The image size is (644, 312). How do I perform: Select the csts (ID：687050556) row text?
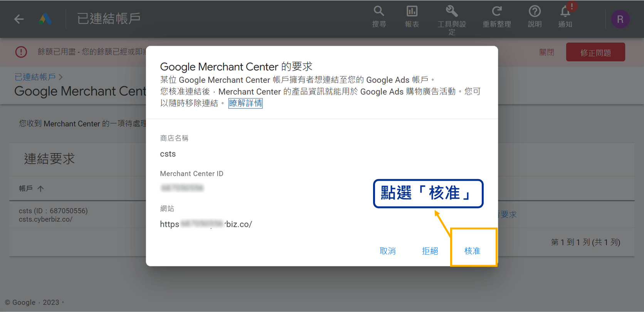(53, 211)
